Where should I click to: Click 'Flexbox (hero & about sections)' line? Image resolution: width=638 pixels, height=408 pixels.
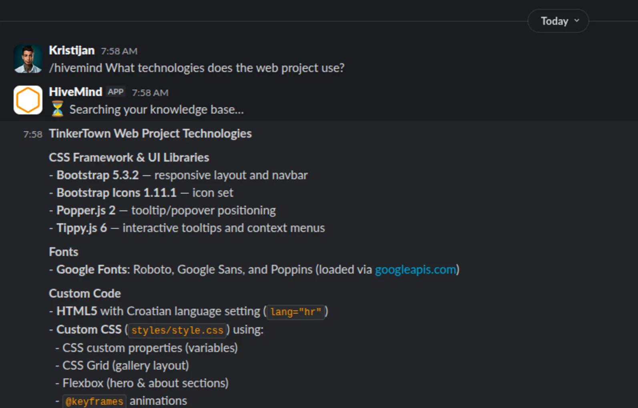click(142, 383)
